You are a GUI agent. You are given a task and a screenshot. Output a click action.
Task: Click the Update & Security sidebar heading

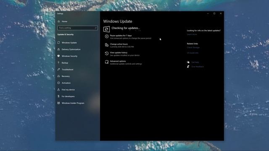tap(66, 34)
